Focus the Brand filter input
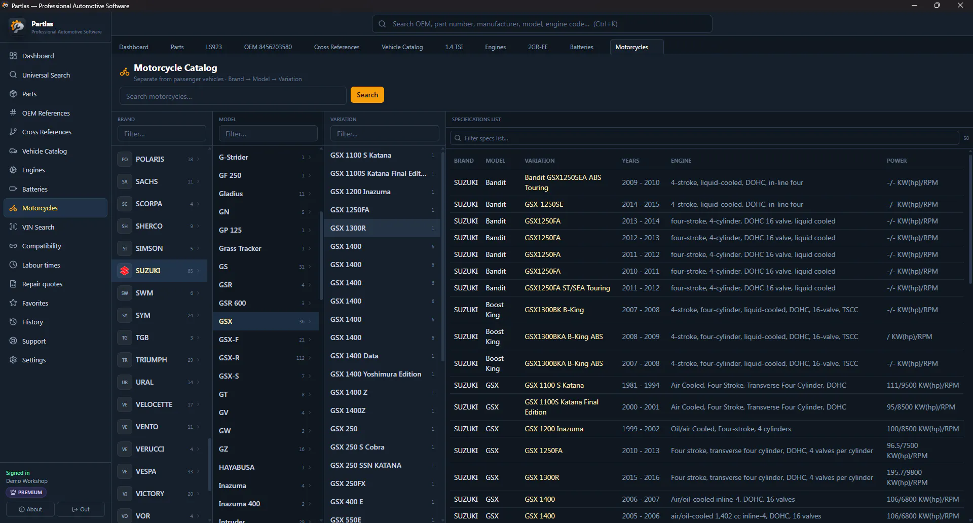This screenshot has height=523, width=973. point(162,134)
